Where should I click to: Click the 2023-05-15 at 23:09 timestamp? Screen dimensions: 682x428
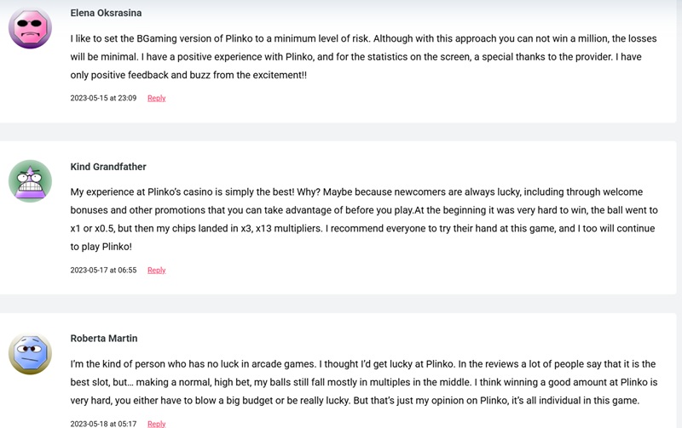pyautogui.click(x=103, y=98)
